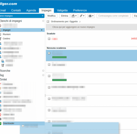Click the Nessuna scadenza group header
Image resolution: width=137 pixels, height=134 pixels.
pyautogui.click(x=56, y=48)
